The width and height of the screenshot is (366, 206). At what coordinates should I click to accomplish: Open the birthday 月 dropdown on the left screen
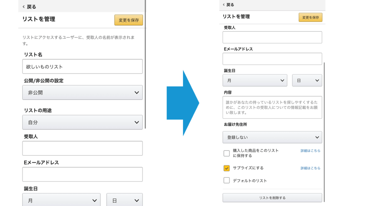tap(61, 200)
